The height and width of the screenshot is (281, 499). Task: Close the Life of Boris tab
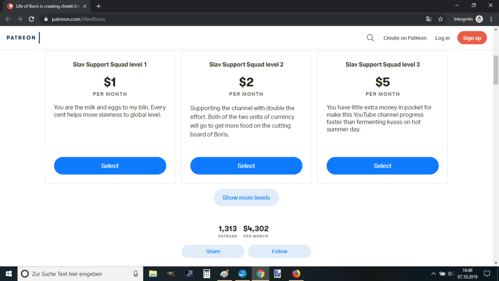coord(85,6)
